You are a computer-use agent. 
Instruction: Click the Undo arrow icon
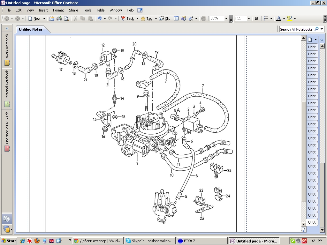click(99, 19)
